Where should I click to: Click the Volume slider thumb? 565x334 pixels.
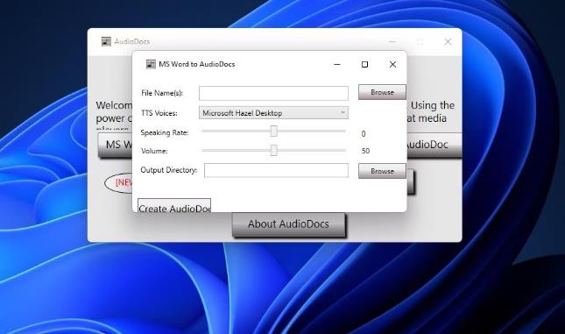click(x=274, y=150)
